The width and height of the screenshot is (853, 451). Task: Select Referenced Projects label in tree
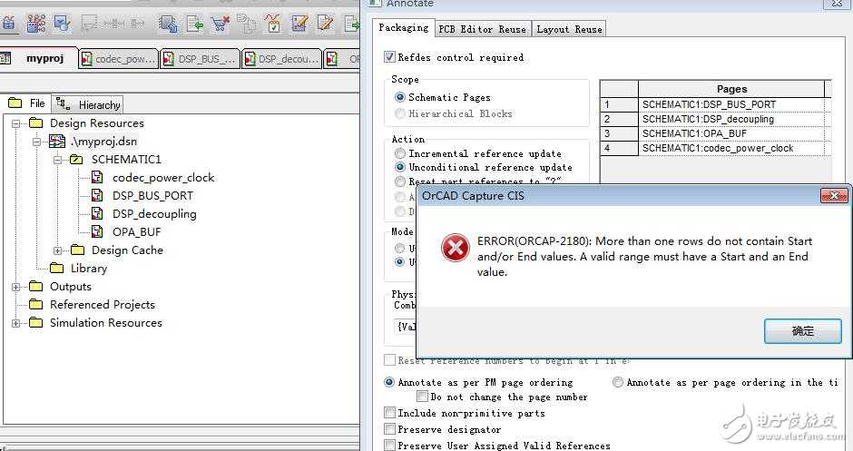coord(103,305)
